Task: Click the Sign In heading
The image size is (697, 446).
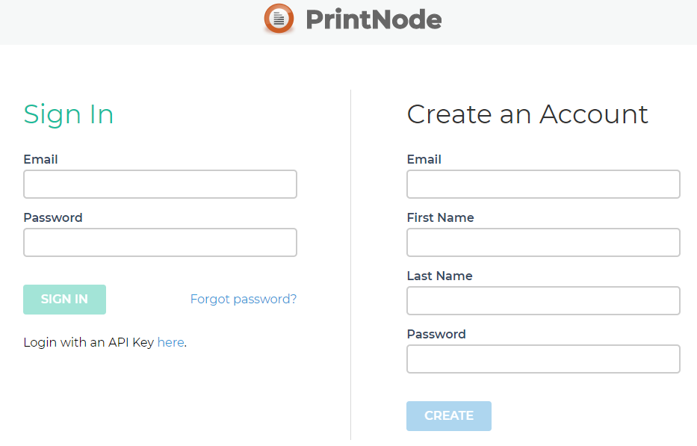Action: [x=69, y=114]
